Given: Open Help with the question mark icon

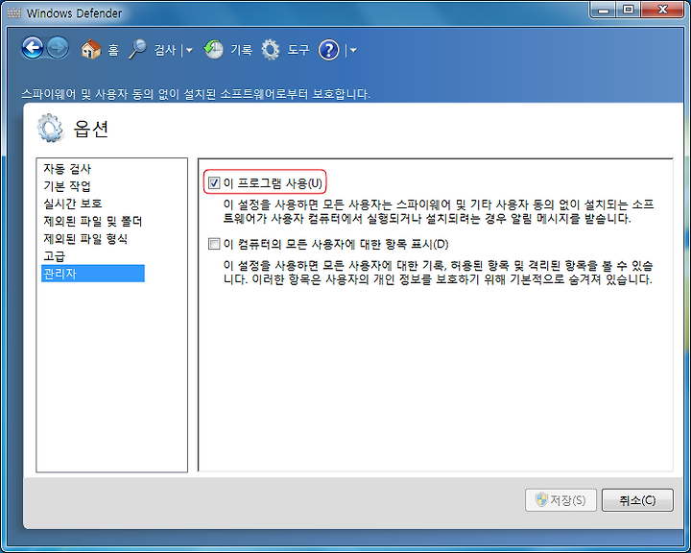Looking at the screenshot, I should 329,50.
